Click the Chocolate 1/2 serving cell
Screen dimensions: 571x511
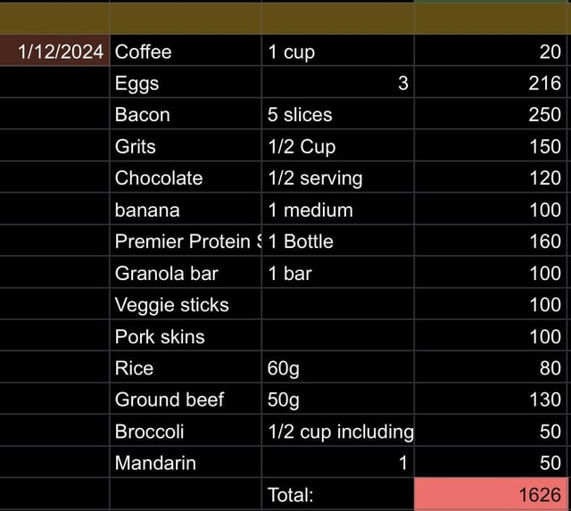click(x=337, y=177)
